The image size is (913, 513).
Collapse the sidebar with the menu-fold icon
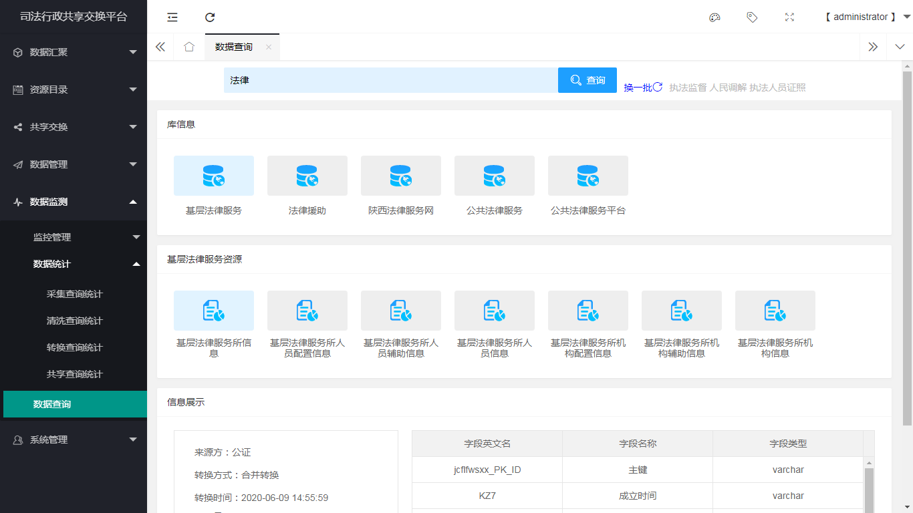pos(172,17)
